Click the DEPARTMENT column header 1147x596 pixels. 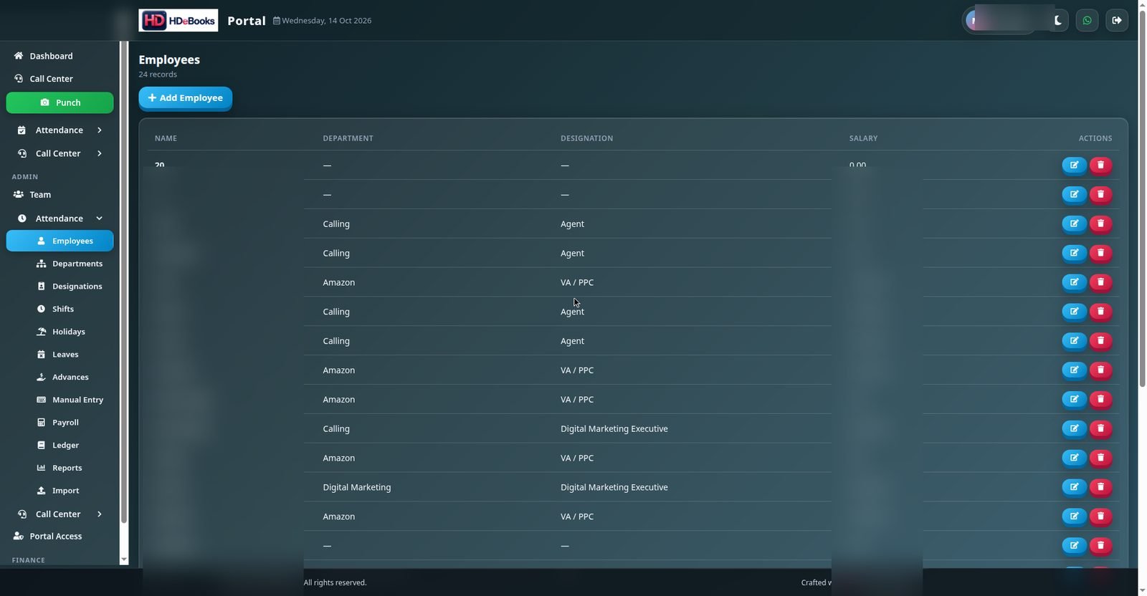tap(348, 138)
